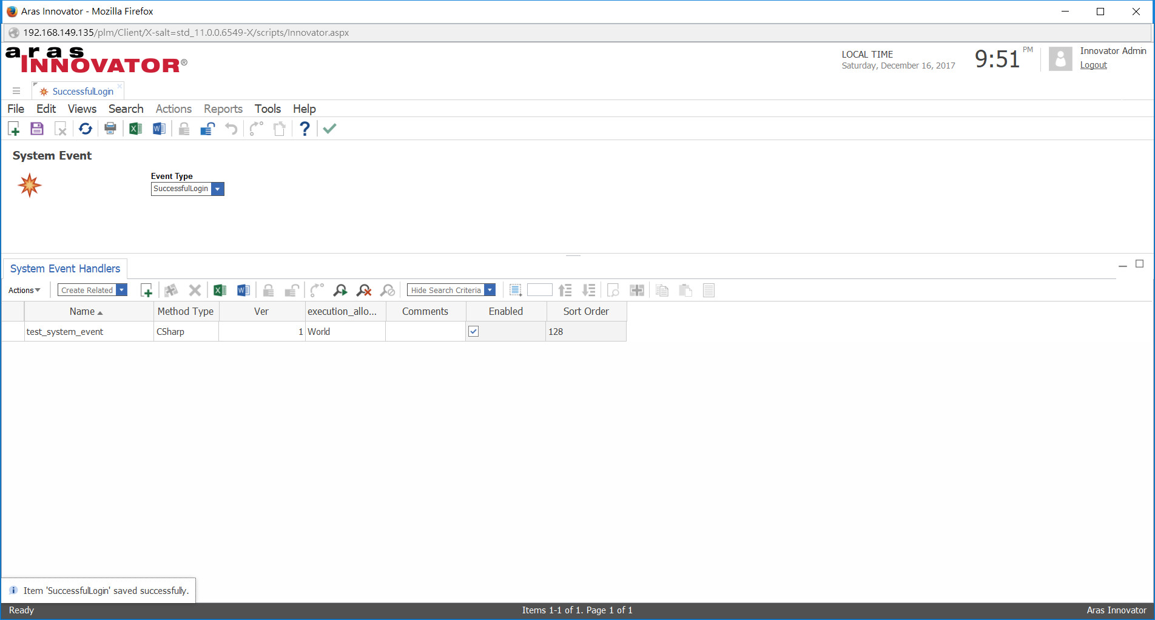The height and width of the screenshot is (620, 1155).
Task: Expand the relationships Actions dropdown
Action: click(24, 290)
